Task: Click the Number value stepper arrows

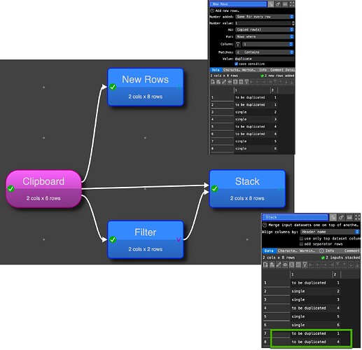Action: coord(293,23)
